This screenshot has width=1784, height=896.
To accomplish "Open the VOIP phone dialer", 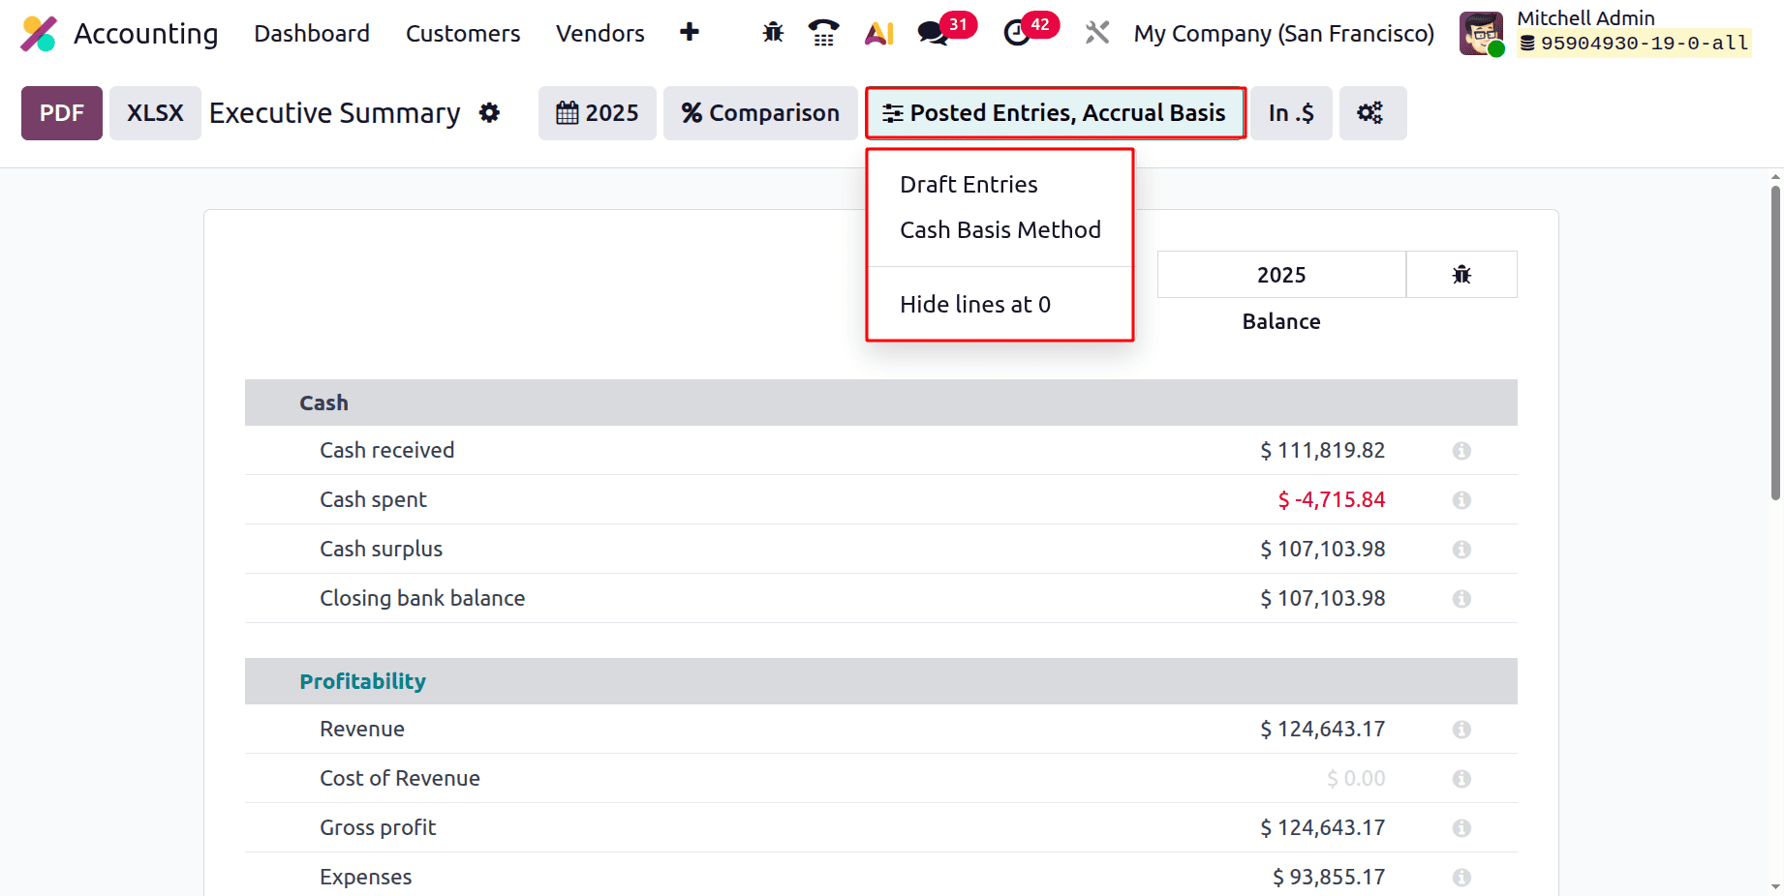I will tap(823, 32).
